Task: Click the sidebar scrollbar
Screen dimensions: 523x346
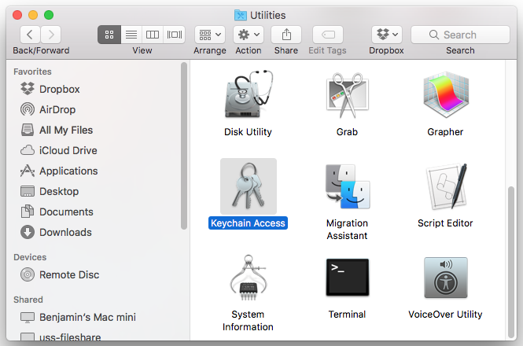Action: coord(184,145)
